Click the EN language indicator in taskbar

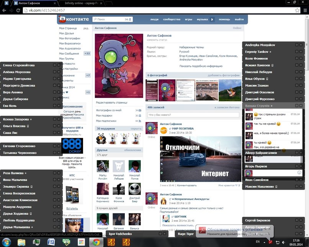258,242
